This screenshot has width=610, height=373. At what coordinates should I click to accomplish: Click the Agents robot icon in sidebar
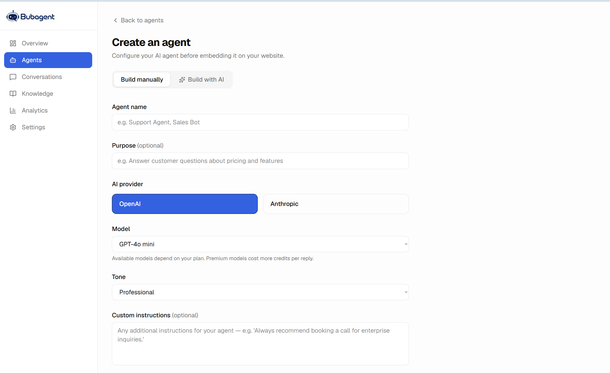[x=13, y=60]
